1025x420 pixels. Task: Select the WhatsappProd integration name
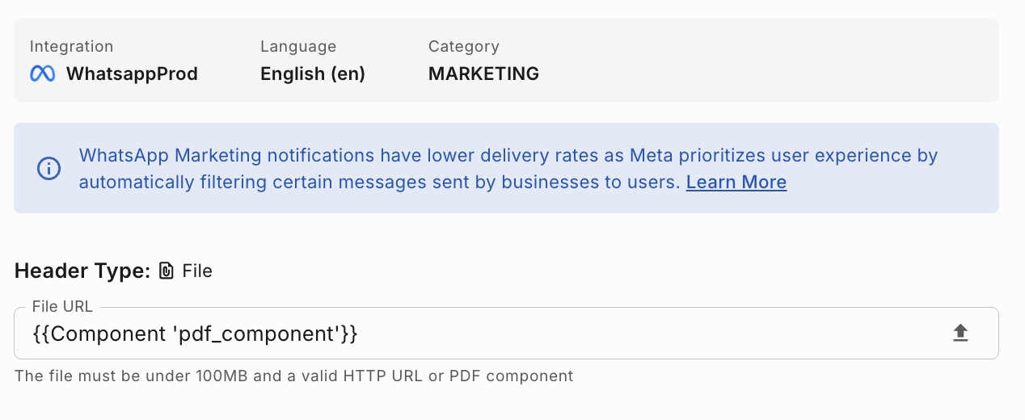point(132,73)
